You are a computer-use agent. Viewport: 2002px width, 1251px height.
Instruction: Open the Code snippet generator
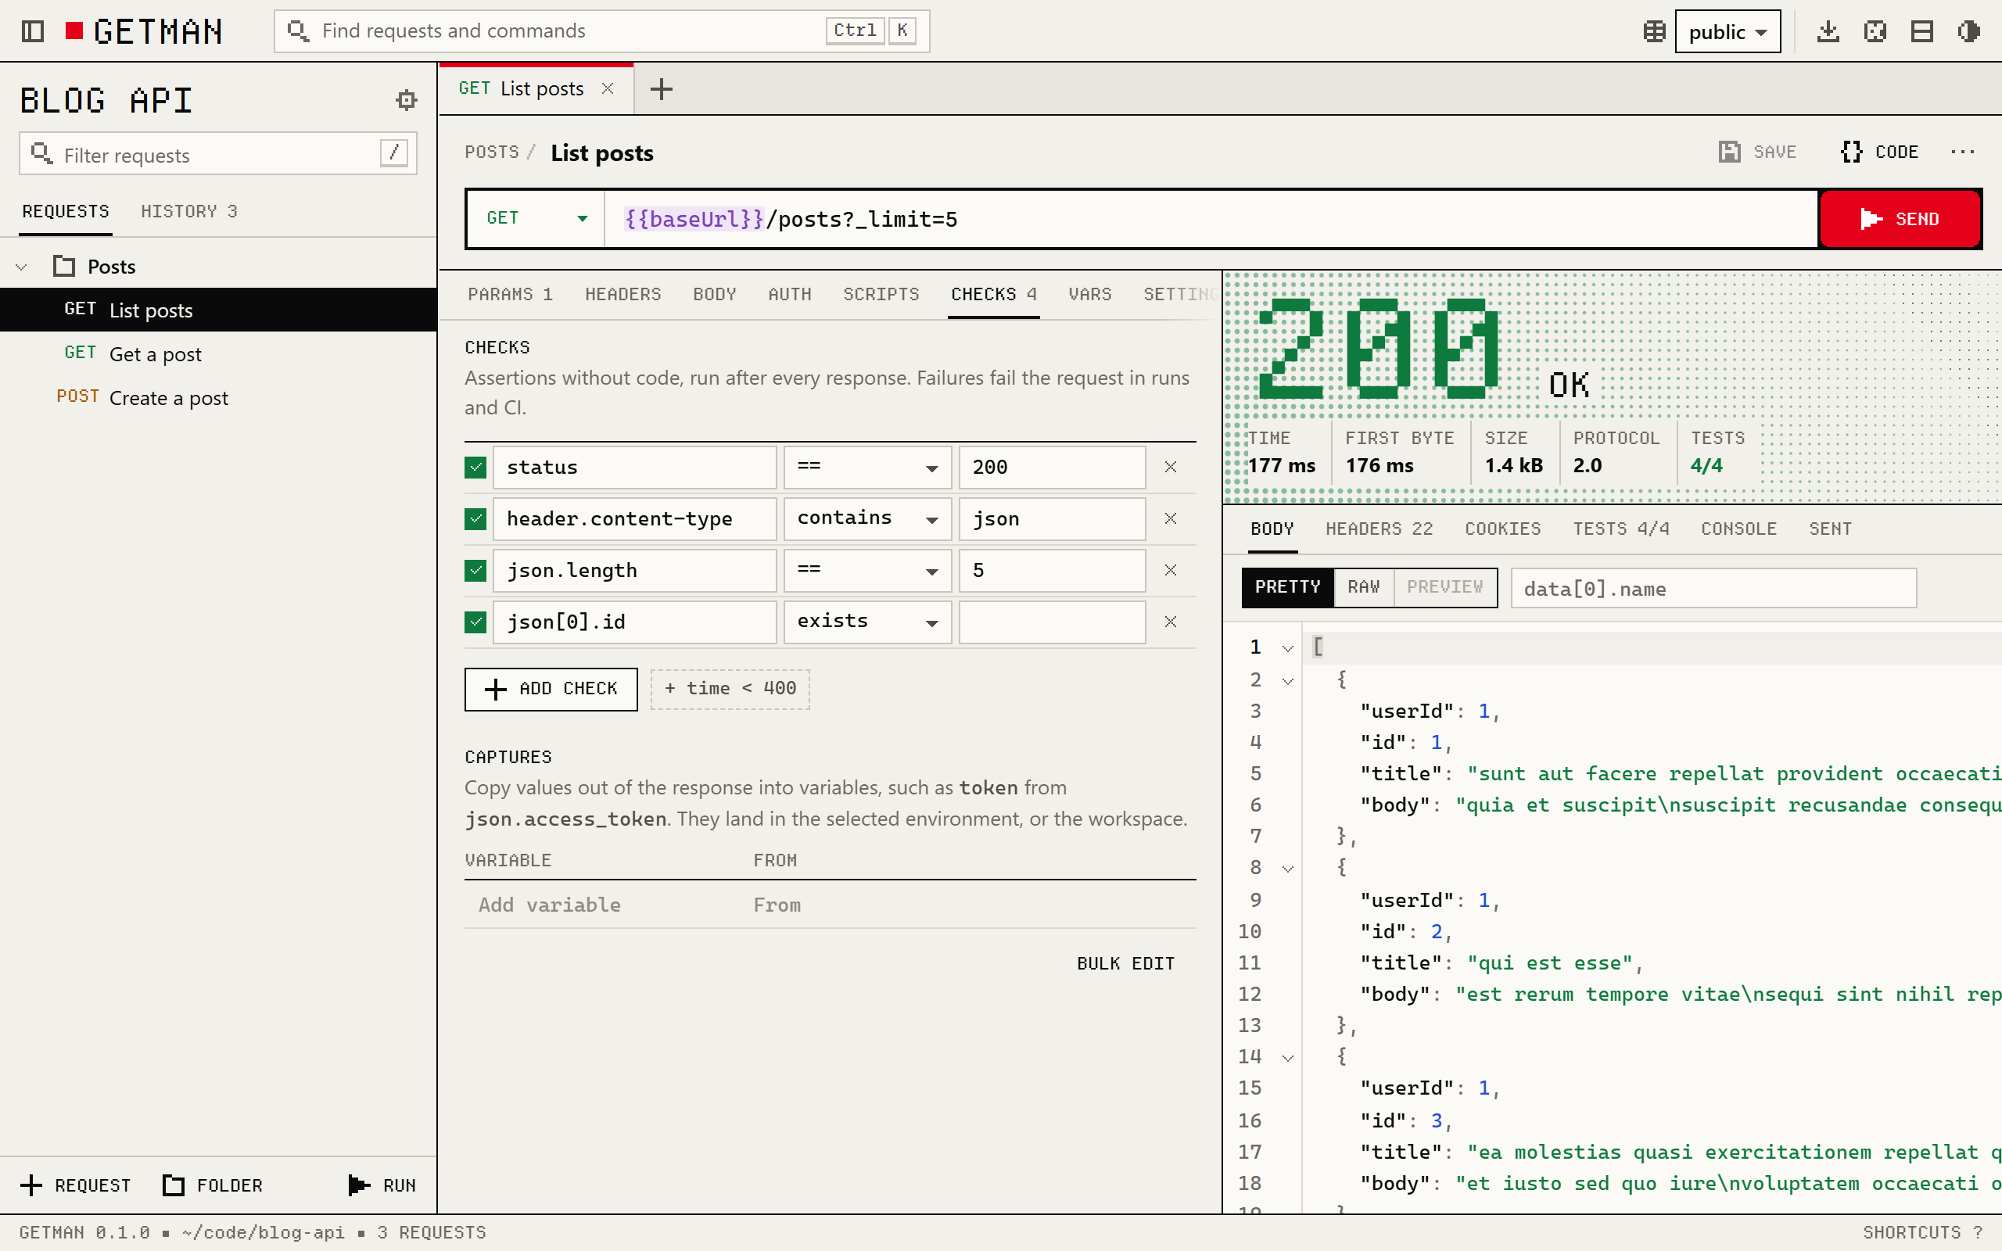click(1880, 152)
